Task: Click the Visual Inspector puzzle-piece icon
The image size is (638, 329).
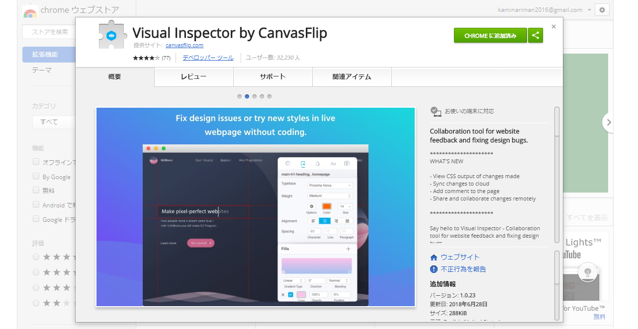Action: [112, 35]
